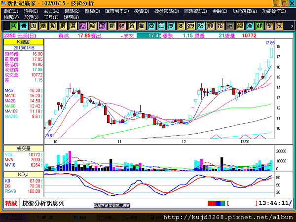Open the 功能選擇(A) menu
This screenshot has height=222, width=296.
pos(245,11)
